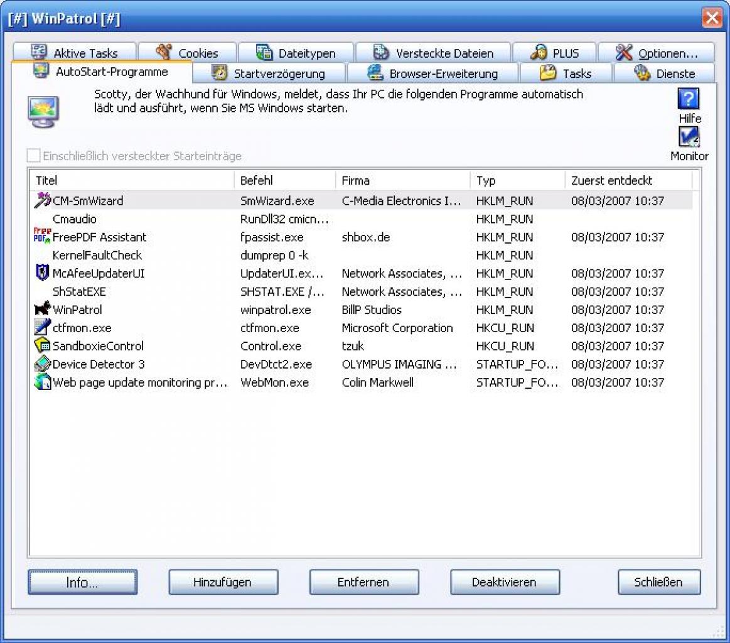Open Hilfe via the question mark icon
The width and height of the screenshot is (730, 643).
tap(688, 98)
